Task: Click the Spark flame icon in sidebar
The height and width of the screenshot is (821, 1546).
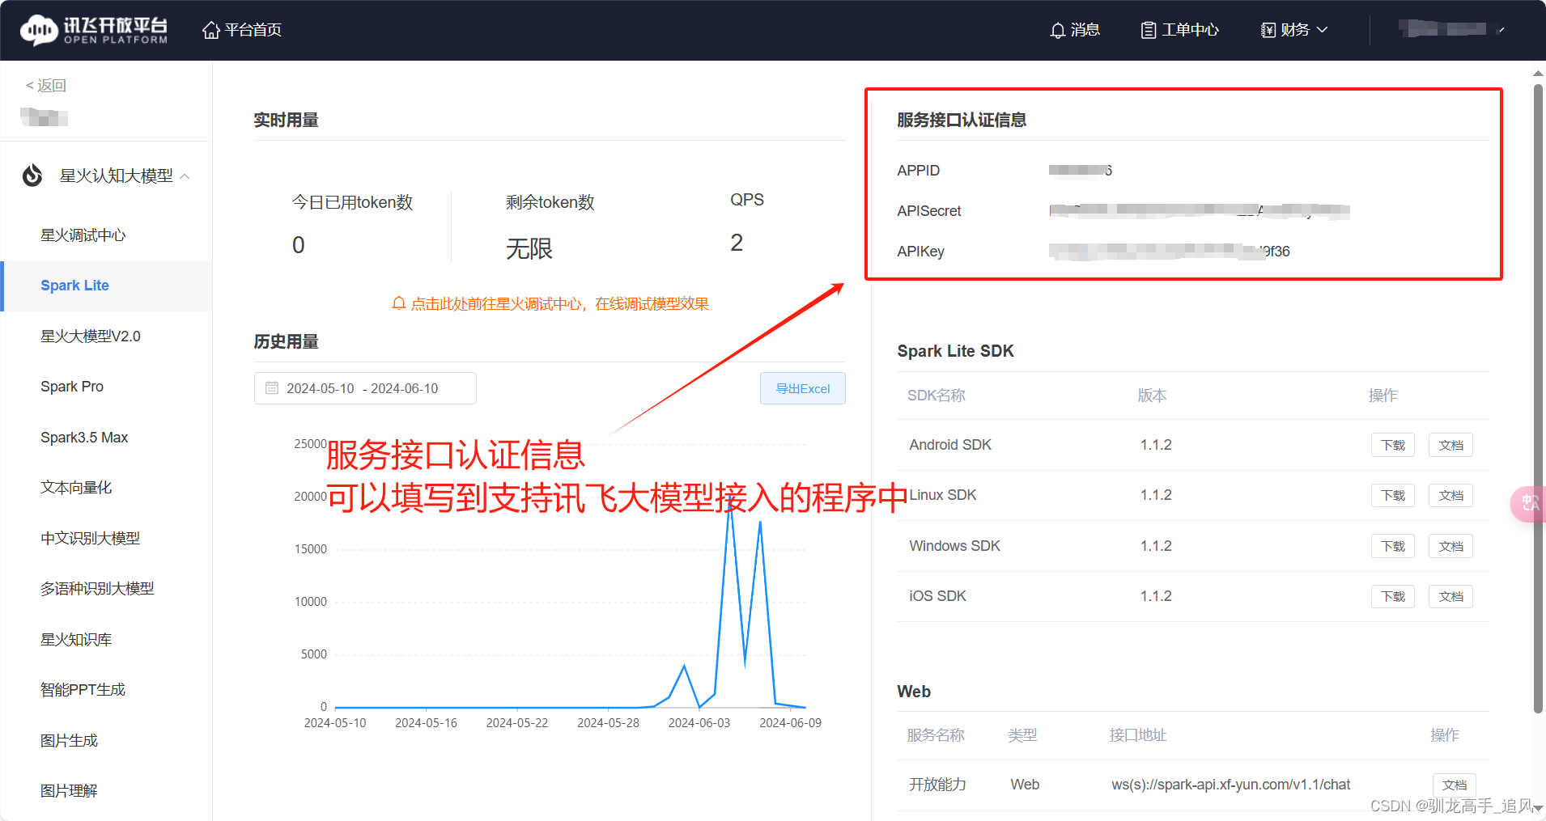Action: [x=32, y=176]
